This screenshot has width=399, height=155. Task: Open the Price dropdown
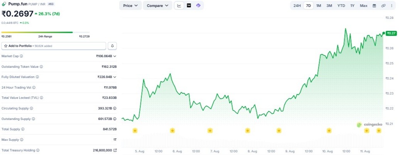pos(130,5)
